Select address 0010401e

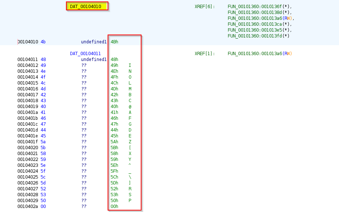28,136
